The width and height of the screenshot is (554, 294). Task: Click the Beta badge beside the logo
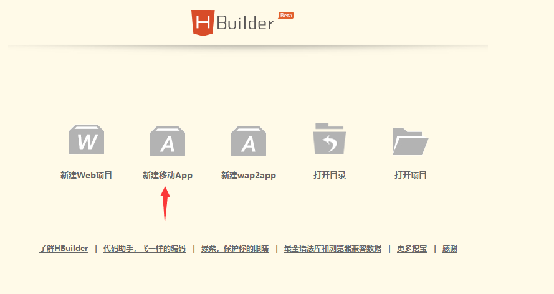pos(286,15)
